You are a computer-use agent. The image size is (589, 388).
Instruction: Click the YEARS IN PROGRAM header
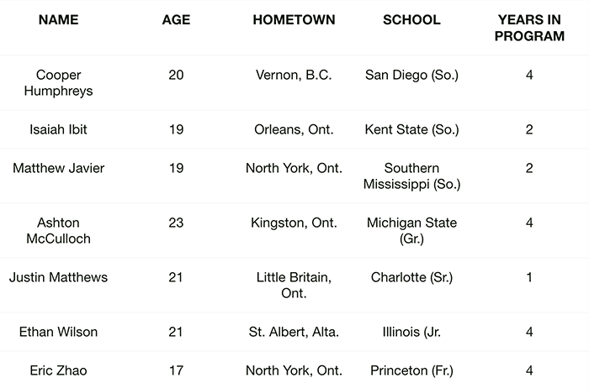529,28
